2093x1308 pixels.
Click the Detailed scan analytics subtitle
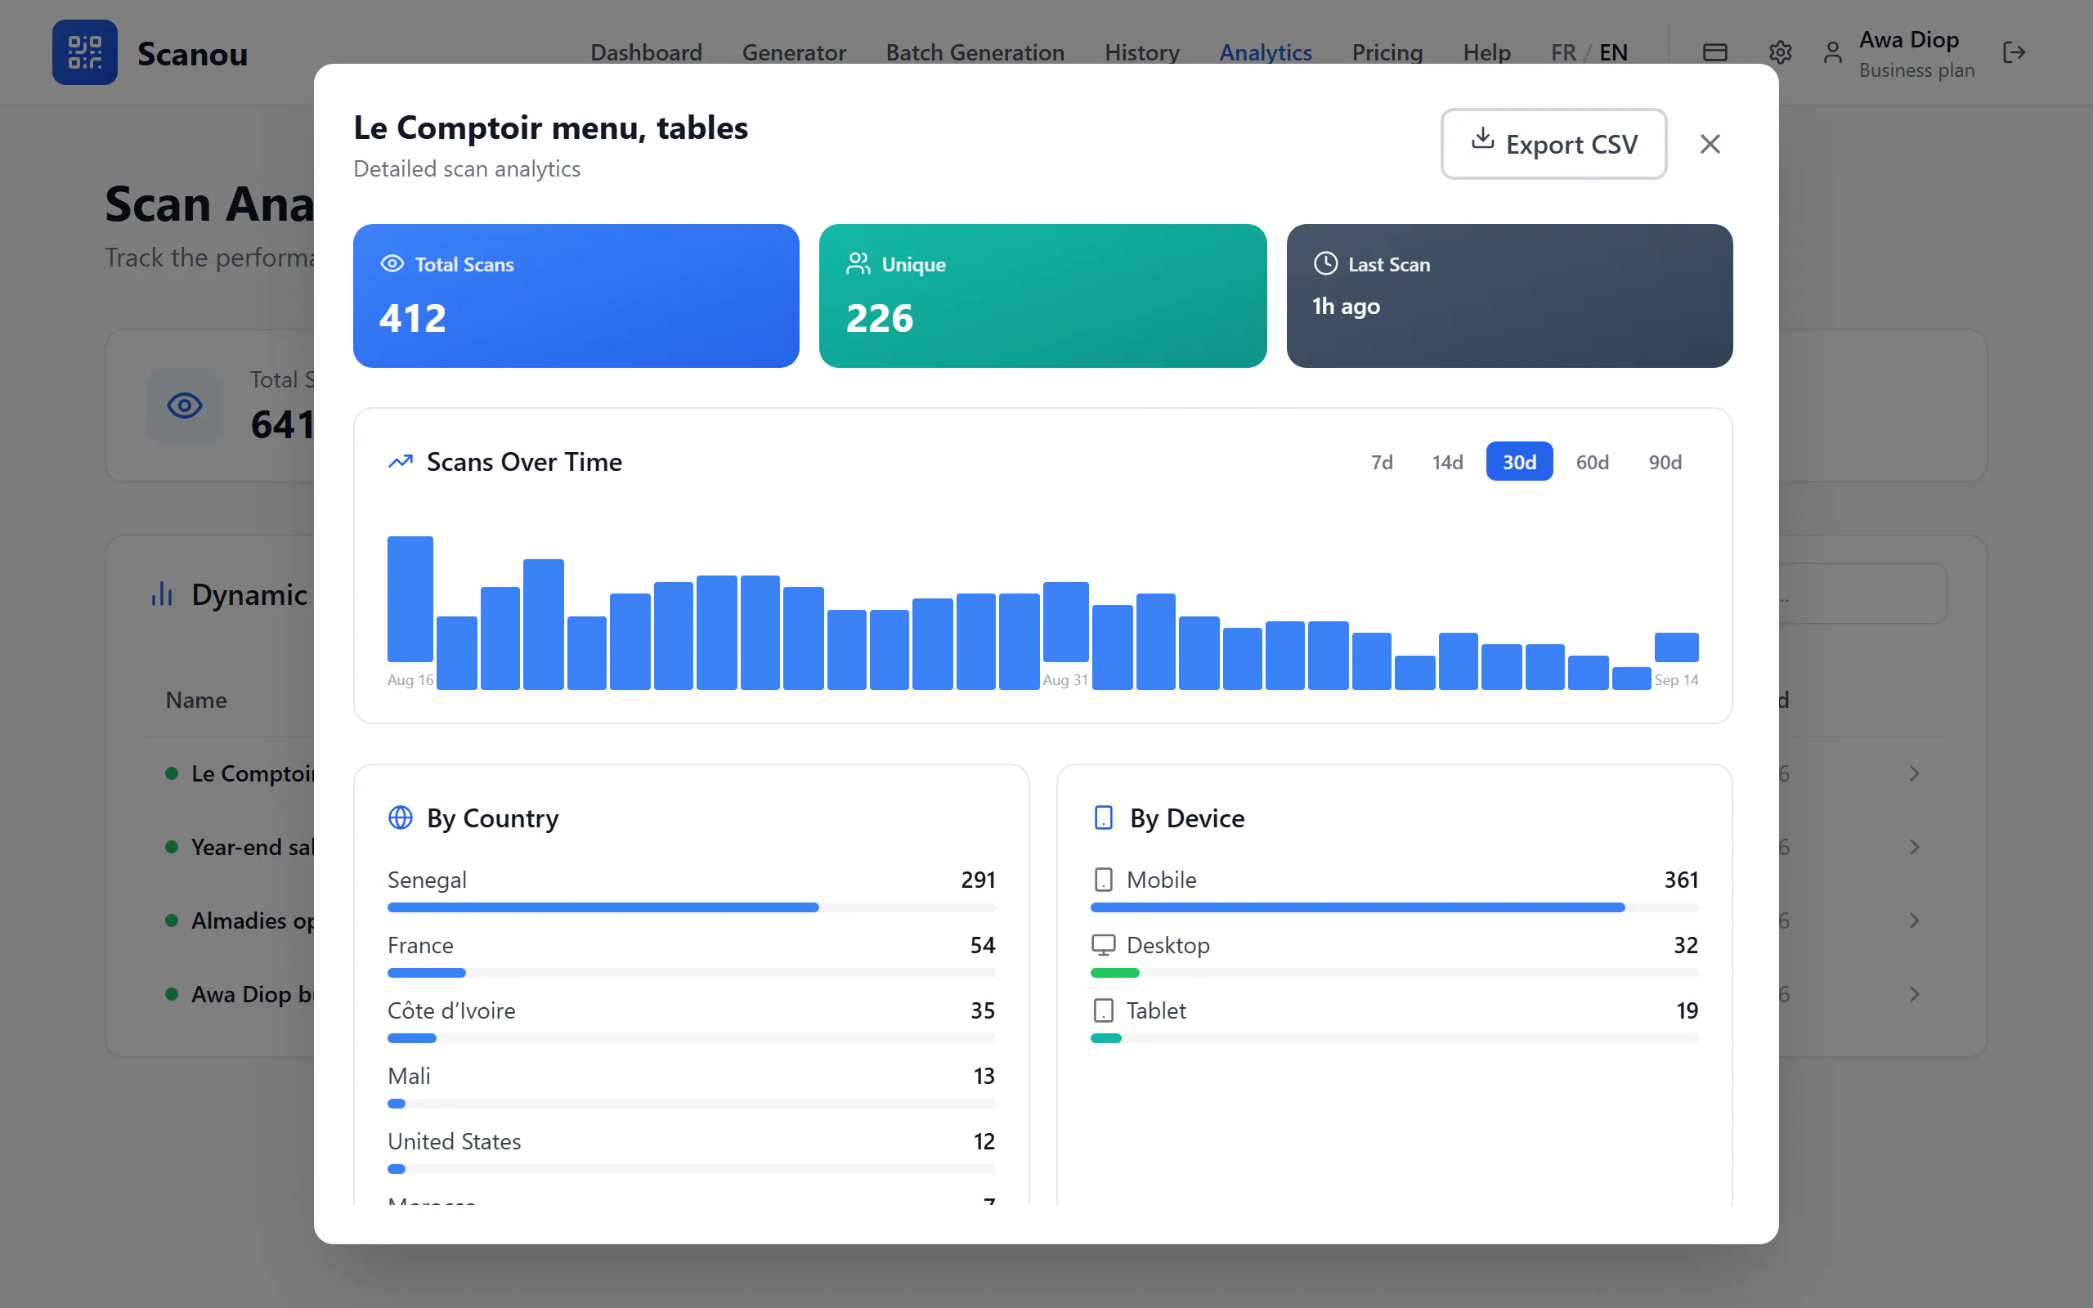click(x=466, y=168)
